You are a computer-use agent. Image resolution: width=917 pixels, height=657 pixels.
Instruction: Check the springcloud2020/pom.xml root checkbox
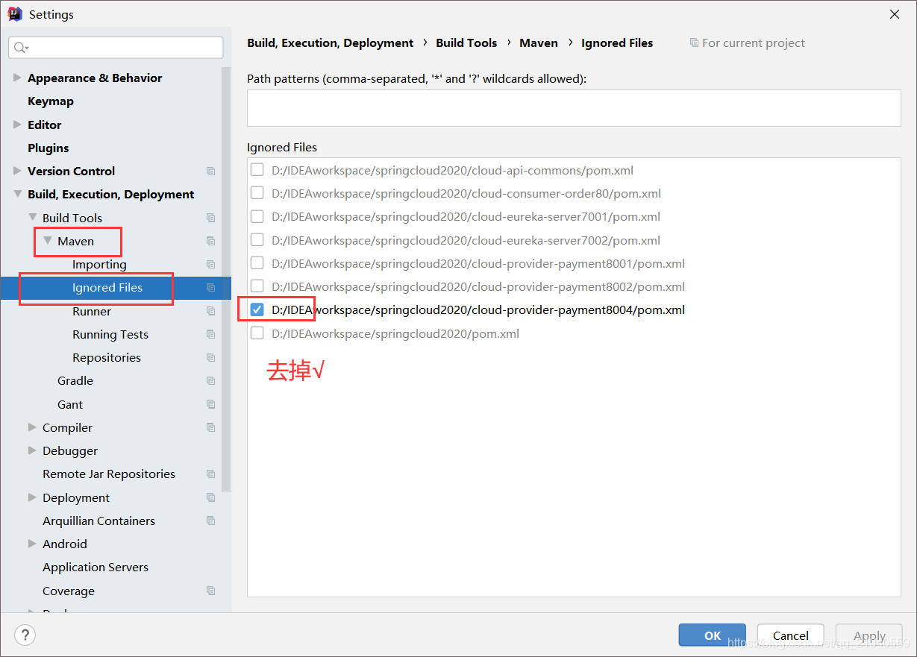257,333
